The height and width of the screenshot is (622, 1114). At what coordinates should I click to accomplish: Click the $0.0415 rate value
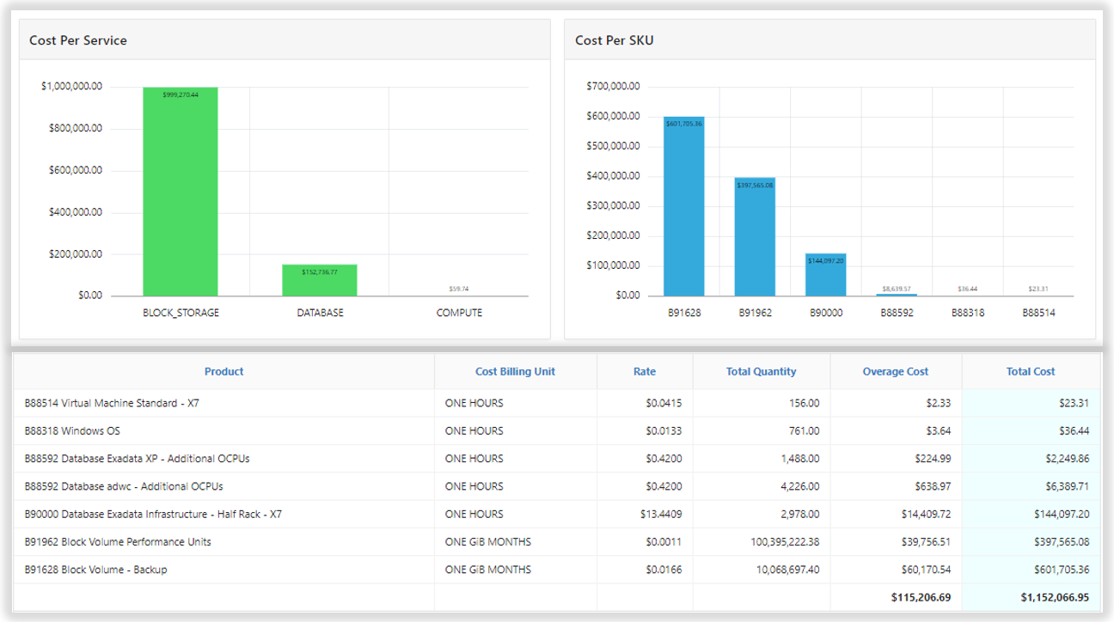tap(664, 403)
